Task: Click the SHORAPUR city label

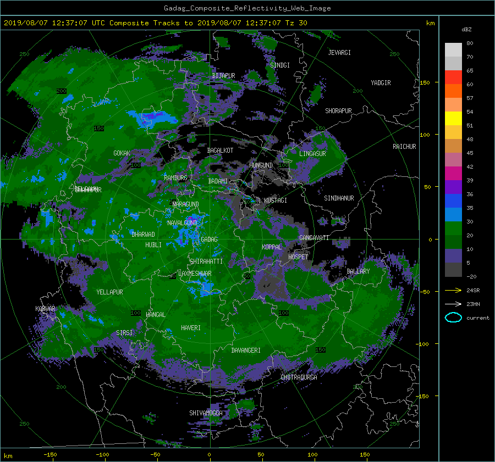Action: [x=338, y=111]
